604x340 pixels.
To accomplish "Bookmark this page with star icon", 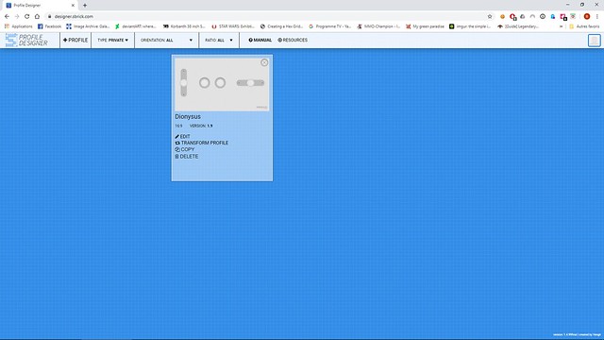I will pos(490,17).
